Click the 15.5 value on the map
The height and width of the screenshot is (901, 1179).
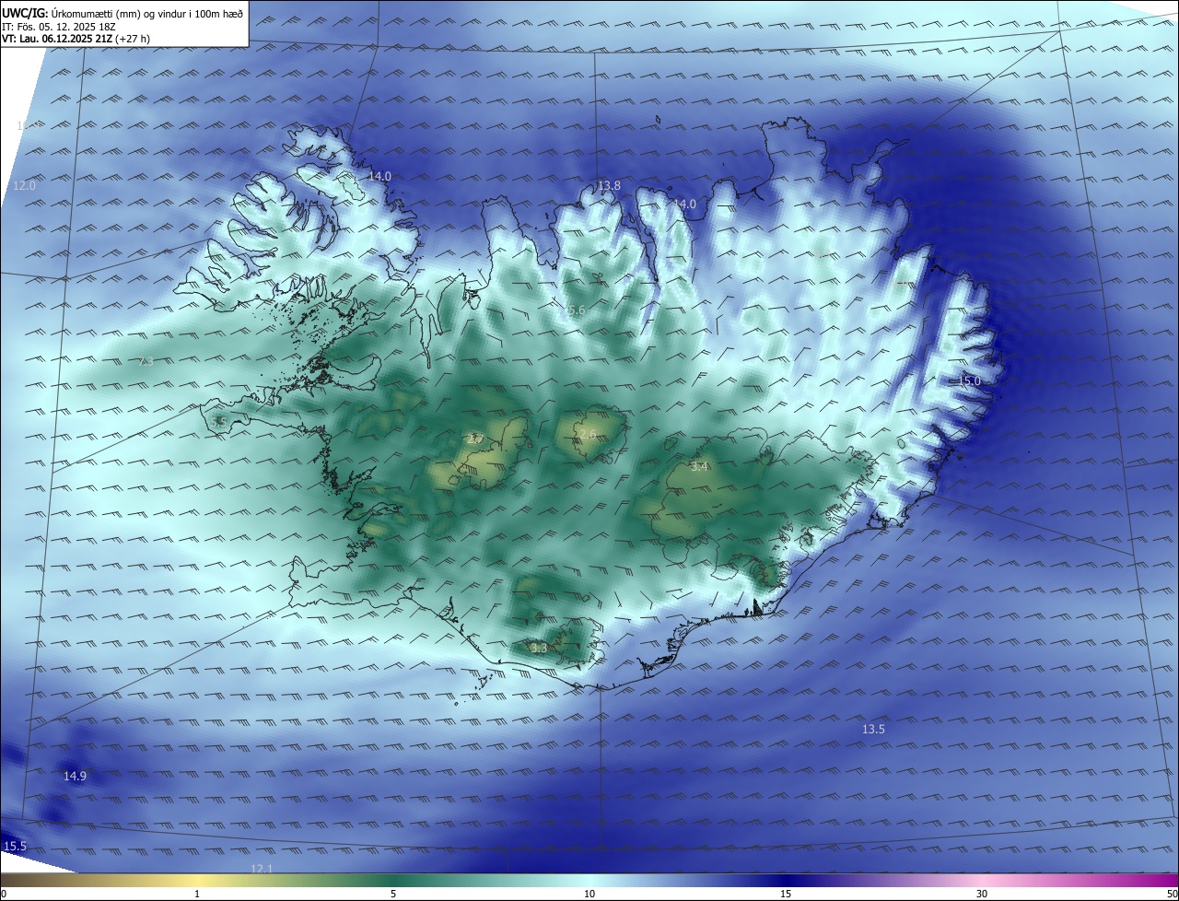click(15, 846)
